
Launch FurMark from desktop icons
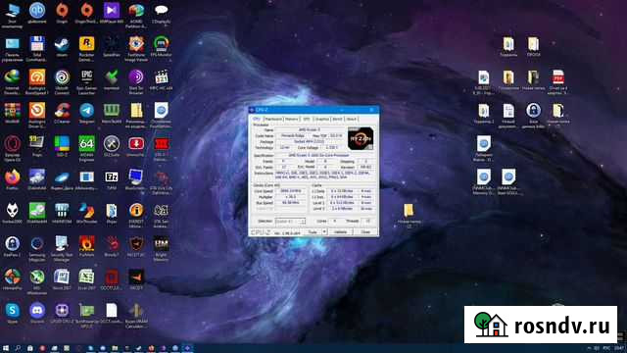pos(86,246)
